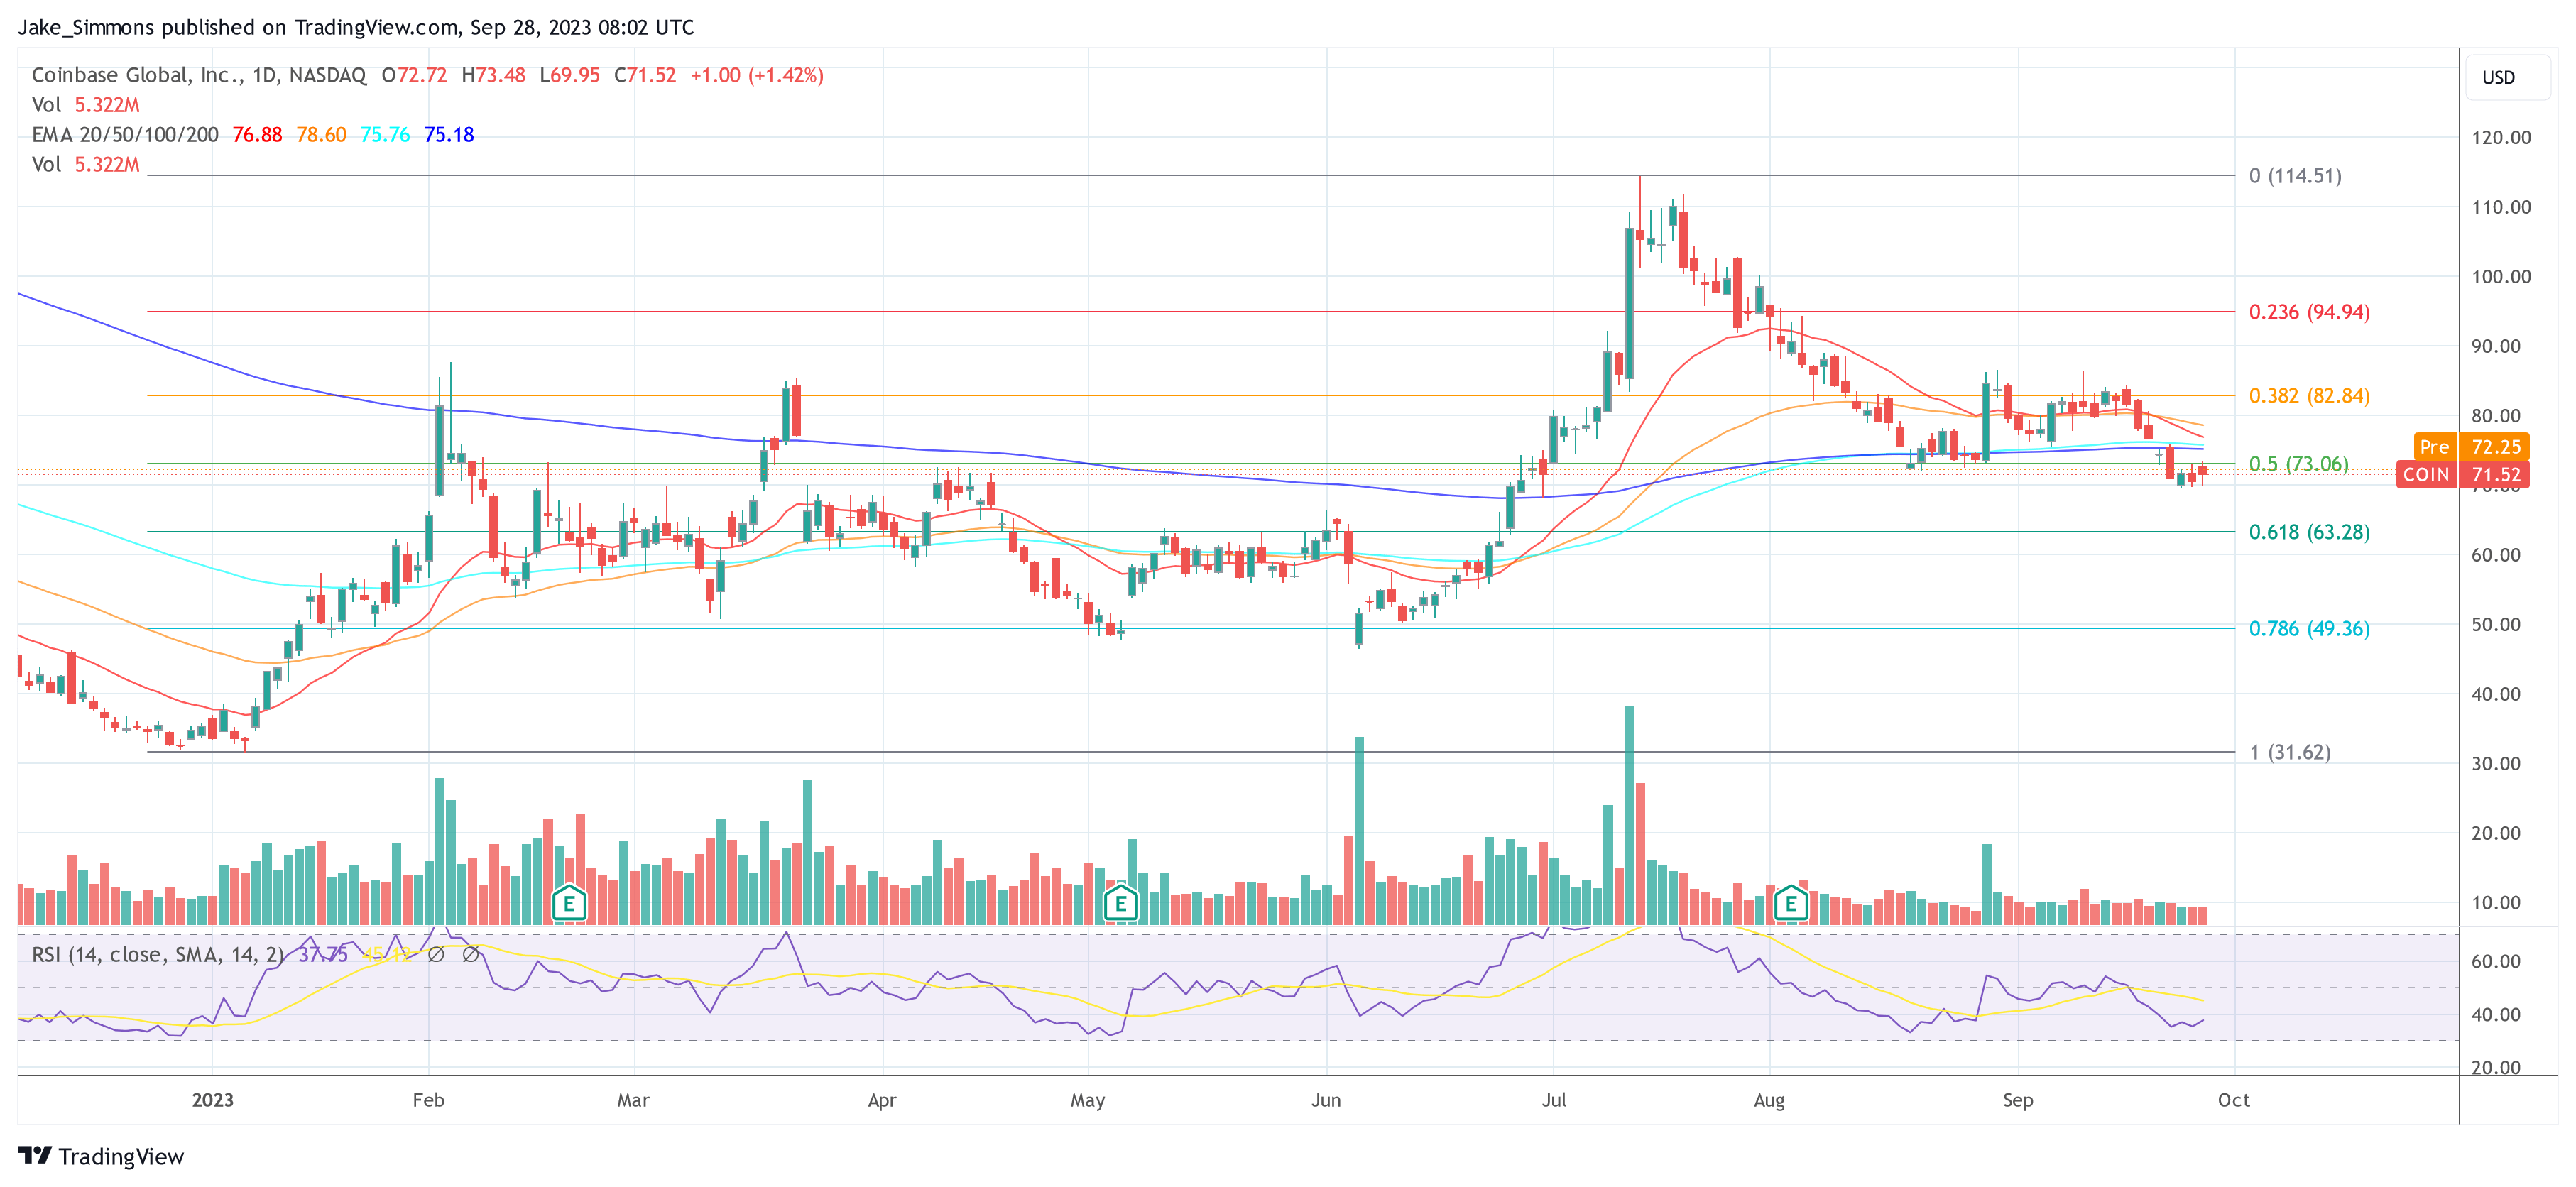Click the 1 (31.62) Fibonacci label

pyautogui.click(x=2290, y=751)
